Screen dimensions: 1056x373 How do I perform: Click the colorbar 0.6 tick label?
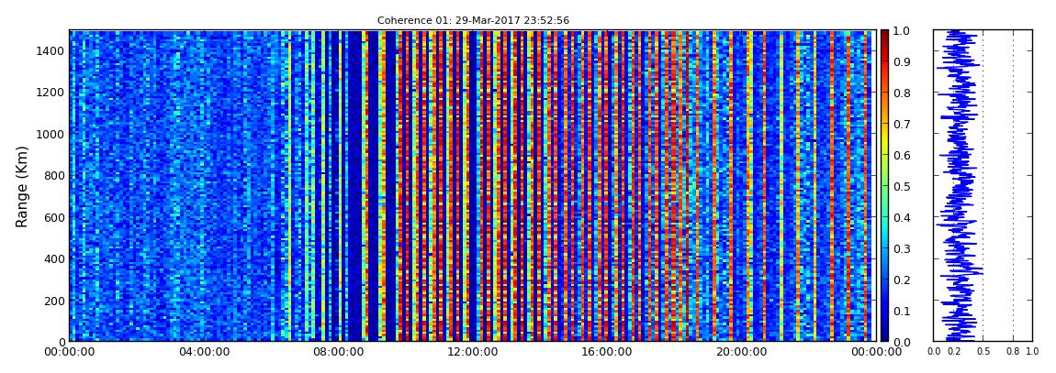(x=901, y=155)
